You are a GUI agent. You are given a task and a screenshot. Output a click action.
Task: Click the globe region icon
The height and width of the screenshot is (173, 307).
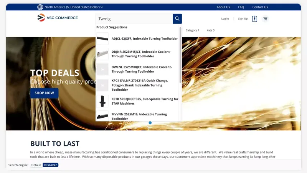pos(40,7)
